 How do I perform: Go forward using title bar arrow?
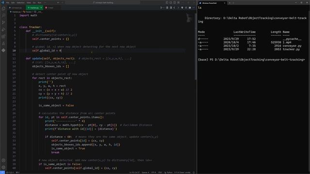tap(62, 3)
